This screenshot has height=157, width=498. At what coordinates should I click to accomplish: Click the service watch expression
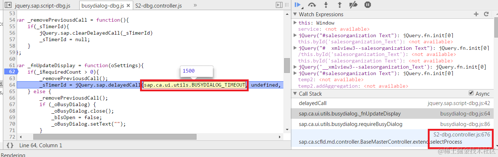click(334, 29)
